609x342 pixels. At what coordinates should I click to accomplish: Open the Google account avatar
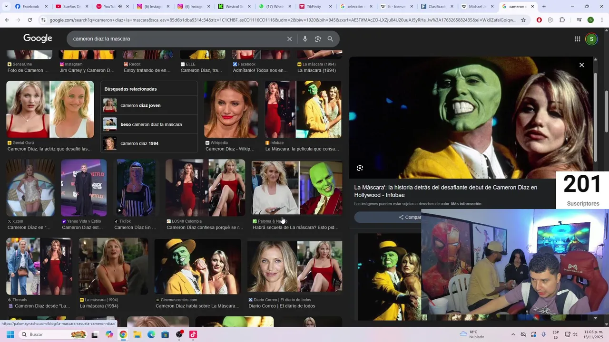coord(591,39)
